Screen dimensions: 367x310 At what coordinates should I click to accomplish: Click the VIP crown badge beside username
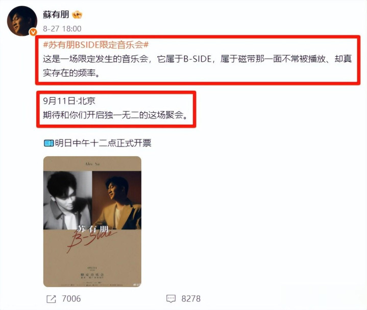point(77,15)
